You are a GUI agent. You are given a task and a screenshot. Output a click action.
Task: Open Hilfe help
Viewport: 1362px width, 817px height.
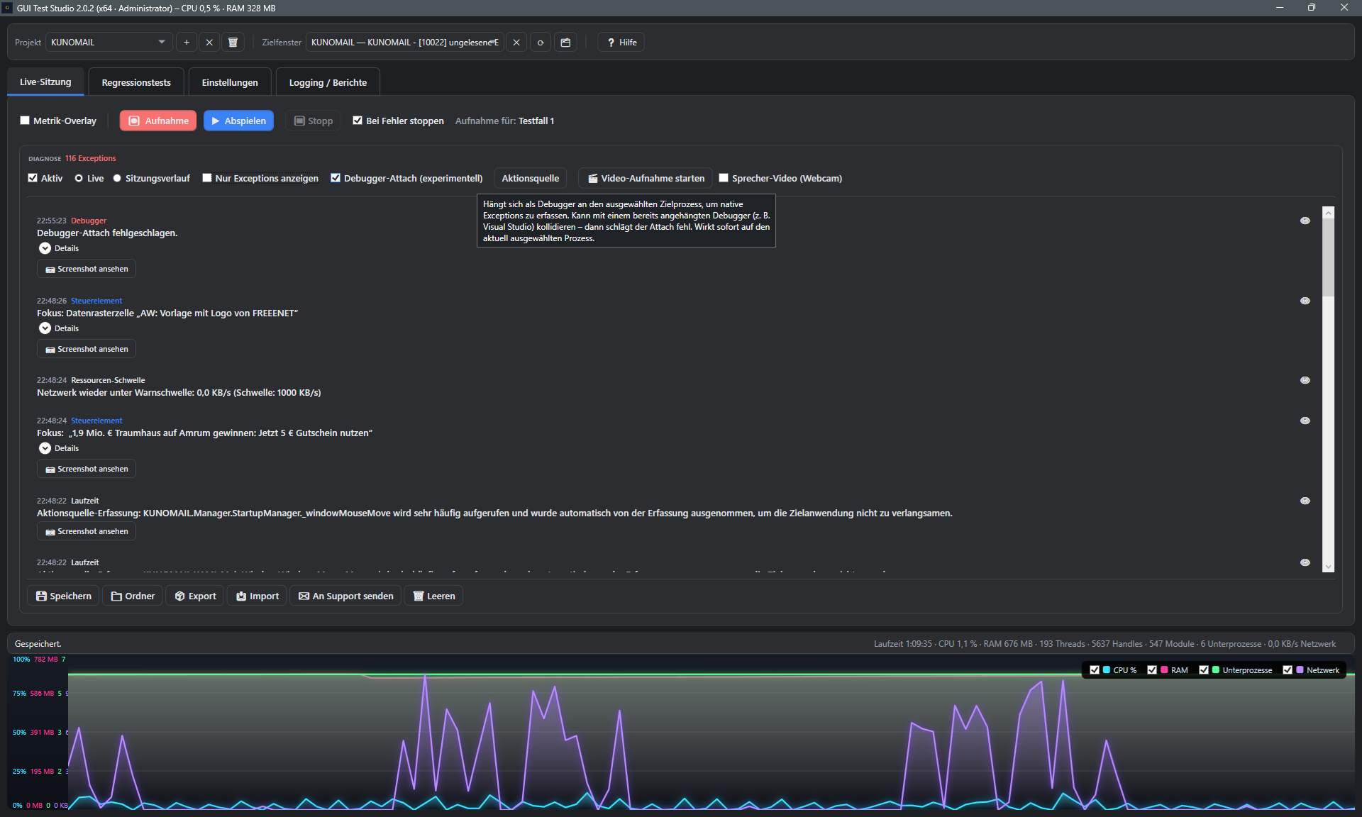[x=621, y=43]
